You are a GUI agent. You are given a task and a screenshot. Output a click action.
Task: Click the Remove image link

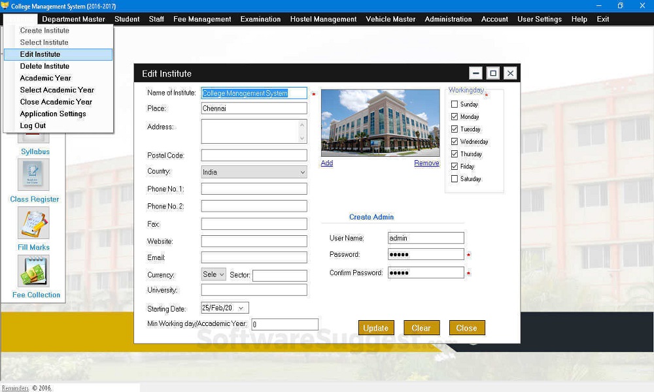click(x=426, y=163)
